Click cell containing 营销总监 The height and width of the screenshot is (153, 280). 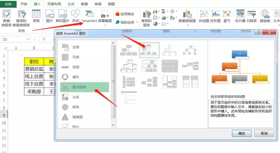tap(34, 69)
